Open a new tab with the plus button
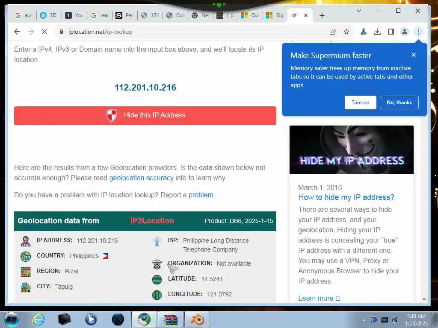The height and width of the screenshot is (328, 438). click(322, 15)
